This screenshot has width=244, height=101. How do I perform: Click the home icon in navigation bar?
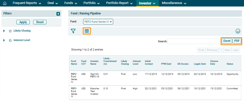tap(4, 3)
